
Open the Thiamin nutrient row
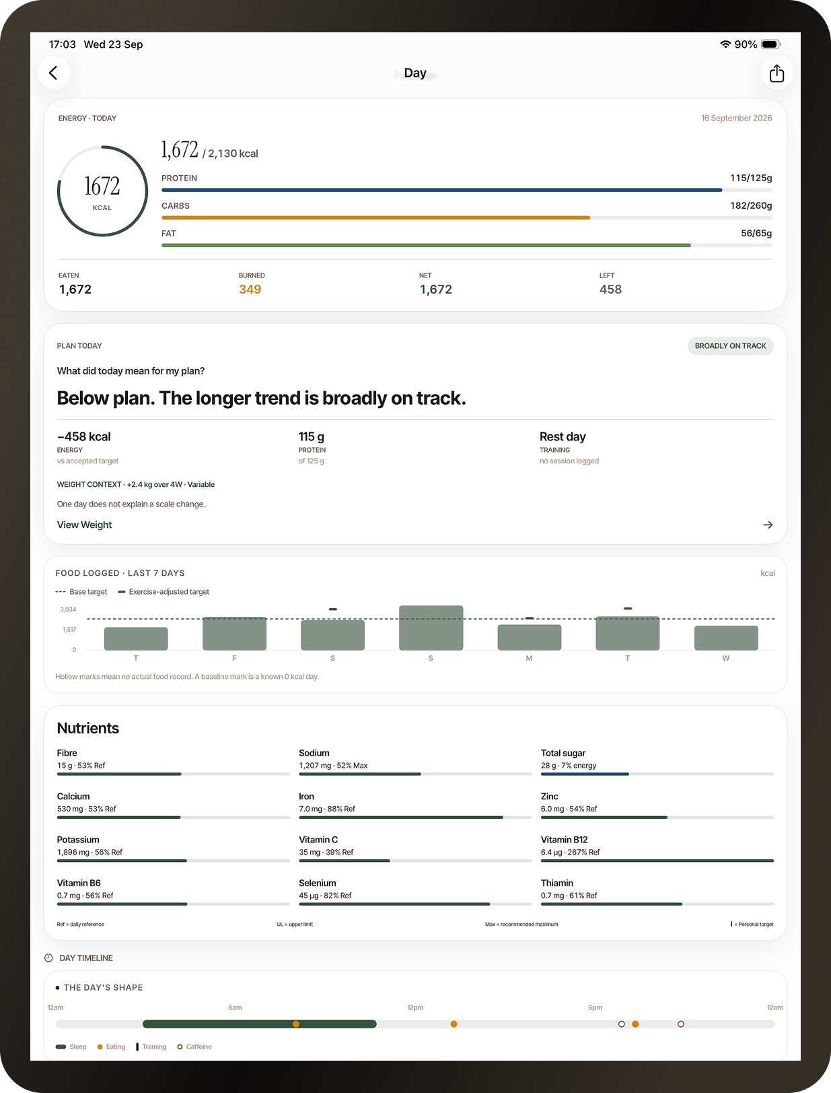[x=657, y=892]
